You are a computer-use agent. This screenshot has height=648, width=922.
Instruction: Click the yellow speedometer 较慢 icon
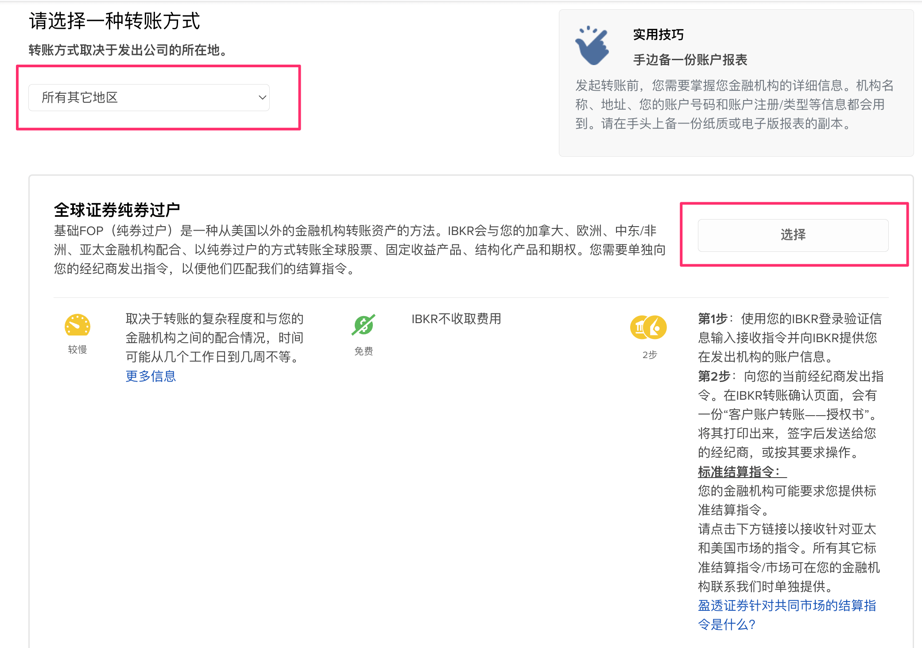point(77,325)
